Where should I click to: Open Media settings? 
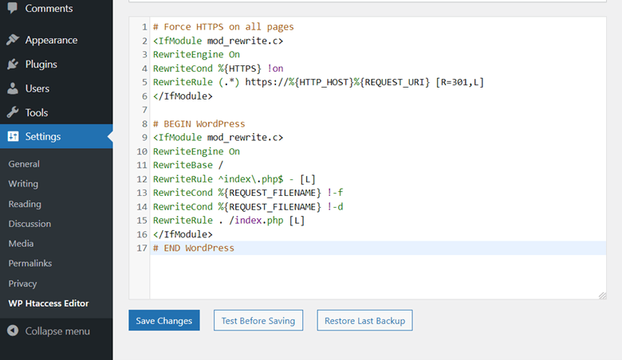[x=22, y=244]
